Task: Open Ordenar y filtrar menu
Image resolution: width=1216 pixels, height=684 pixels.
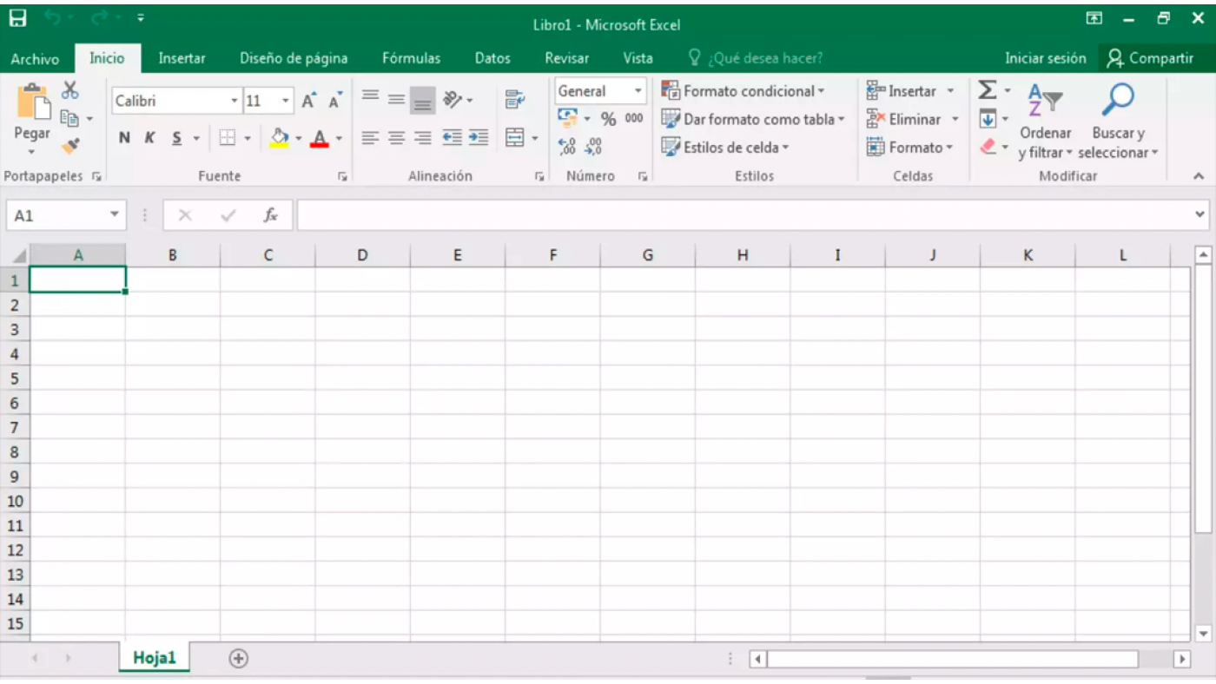Action: tap(1046, 121)
